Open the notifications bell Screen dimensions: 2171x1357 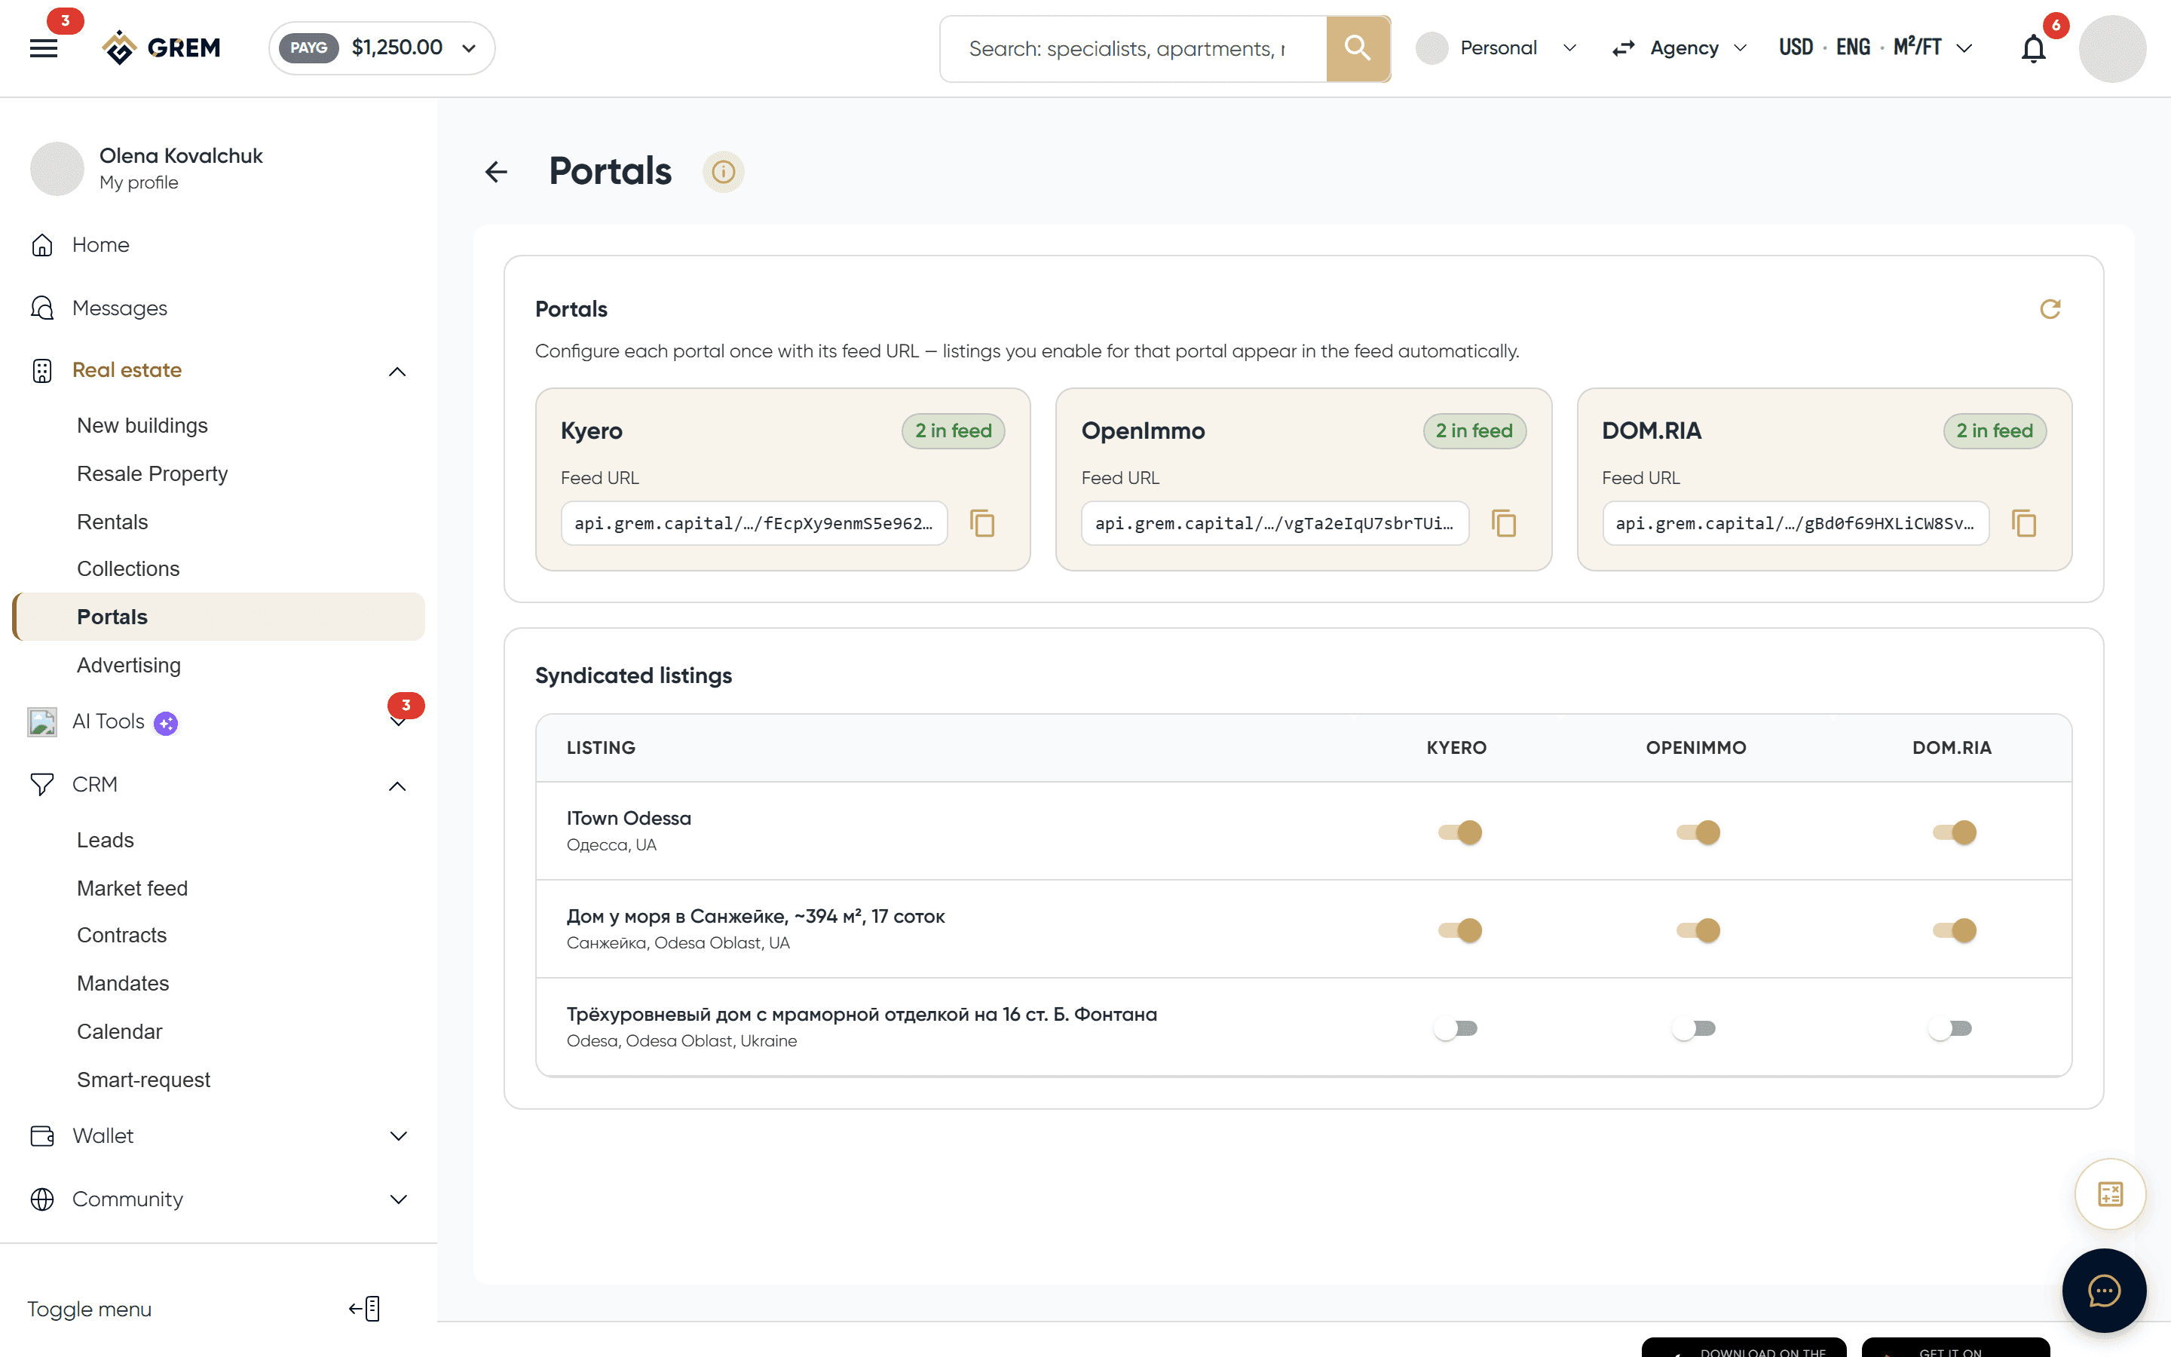pos(2033,48)
